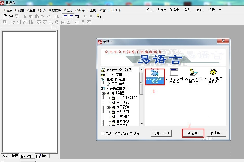This screenshot has height=162, width=244.
Task: Open the T.工具 menu
Action: click(x=92, y=10)
